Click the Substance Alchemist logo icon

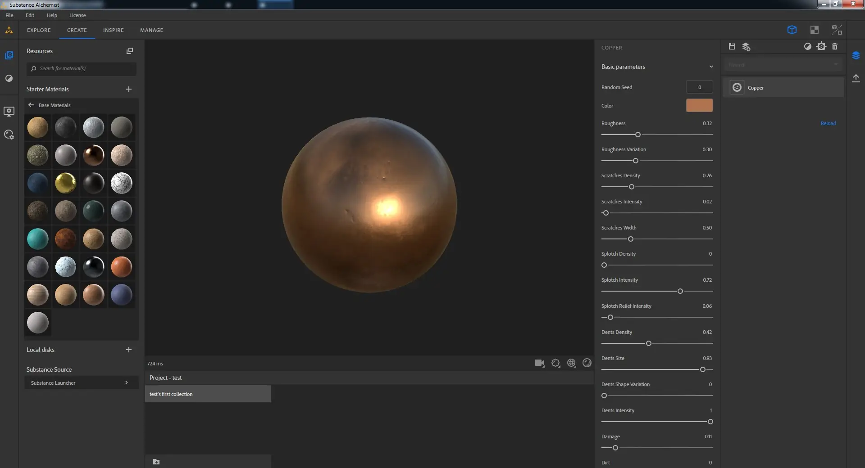click(9, 30)
